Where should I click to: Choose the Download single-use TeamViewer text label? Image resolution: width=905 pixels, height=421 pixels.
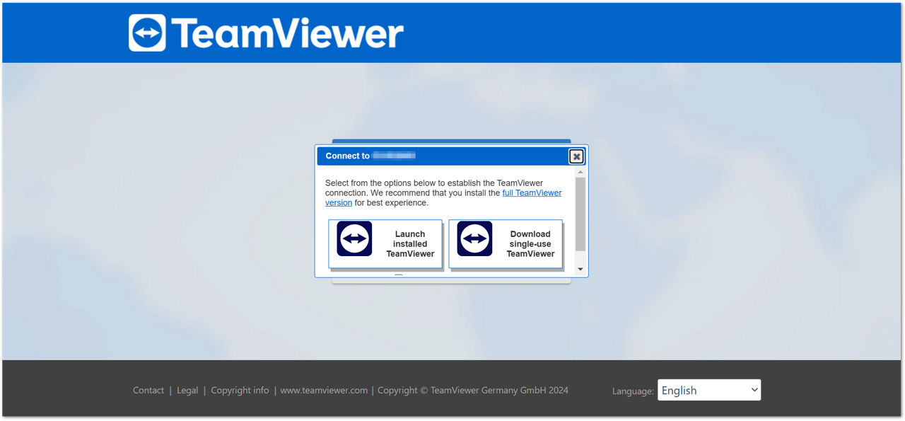(530, 244)
